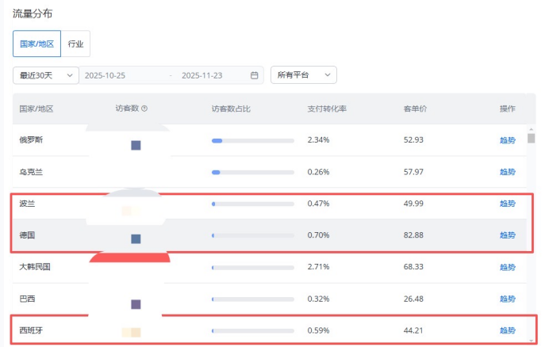The width and height of the screenshot is (549, 347).
Task: Click the visitor share bar for 乌克兰
Action: pyautogui.click(x=253, y=173)
